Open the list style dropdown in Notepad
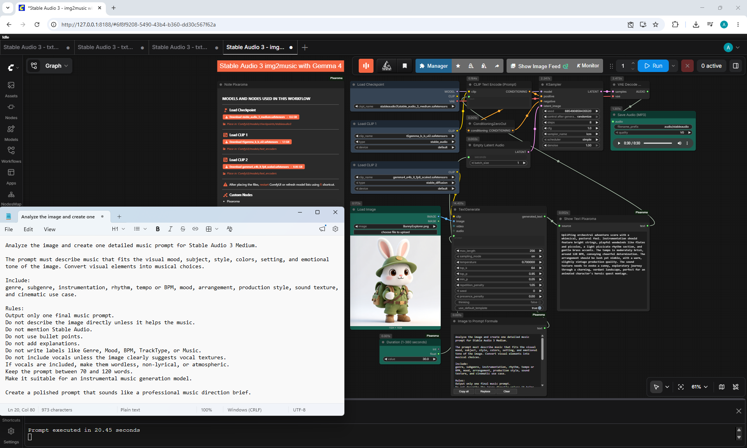 pyautogui.click(x=140, y=229)
